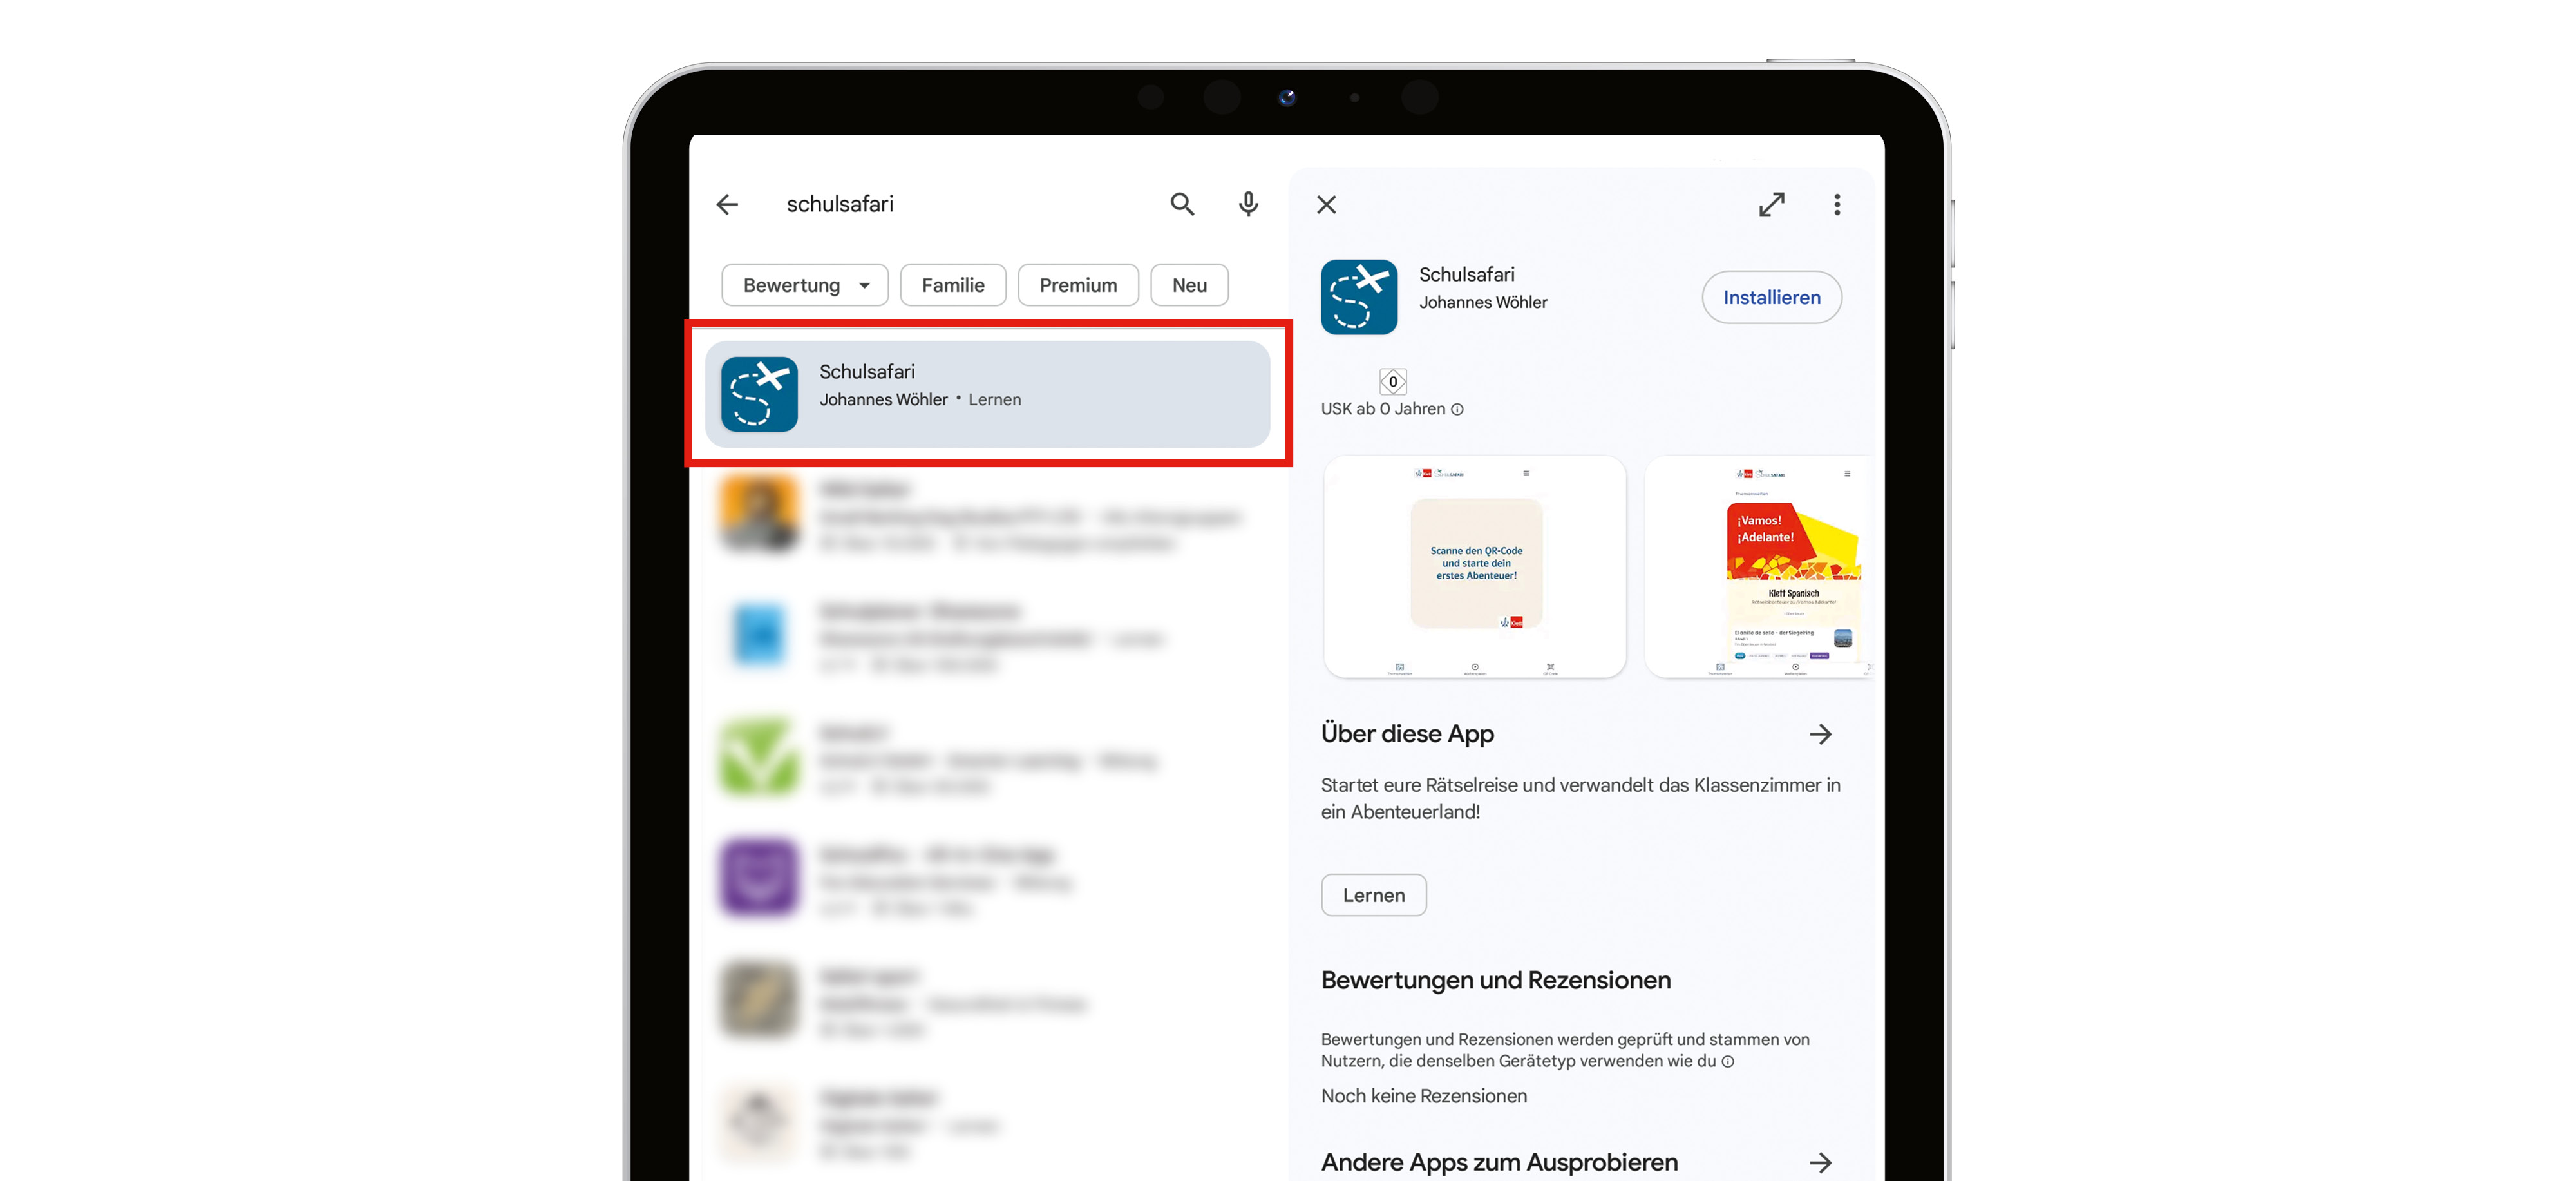Screen dimensions: 2576x1181
Task: Tap the Noch keine Rezensionen text
Action: tap(1423, 1096)
